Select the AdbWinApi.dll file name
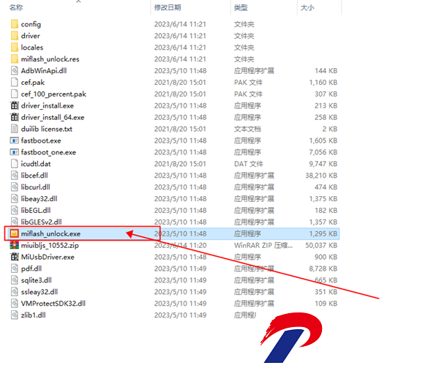 coord(44,70)
